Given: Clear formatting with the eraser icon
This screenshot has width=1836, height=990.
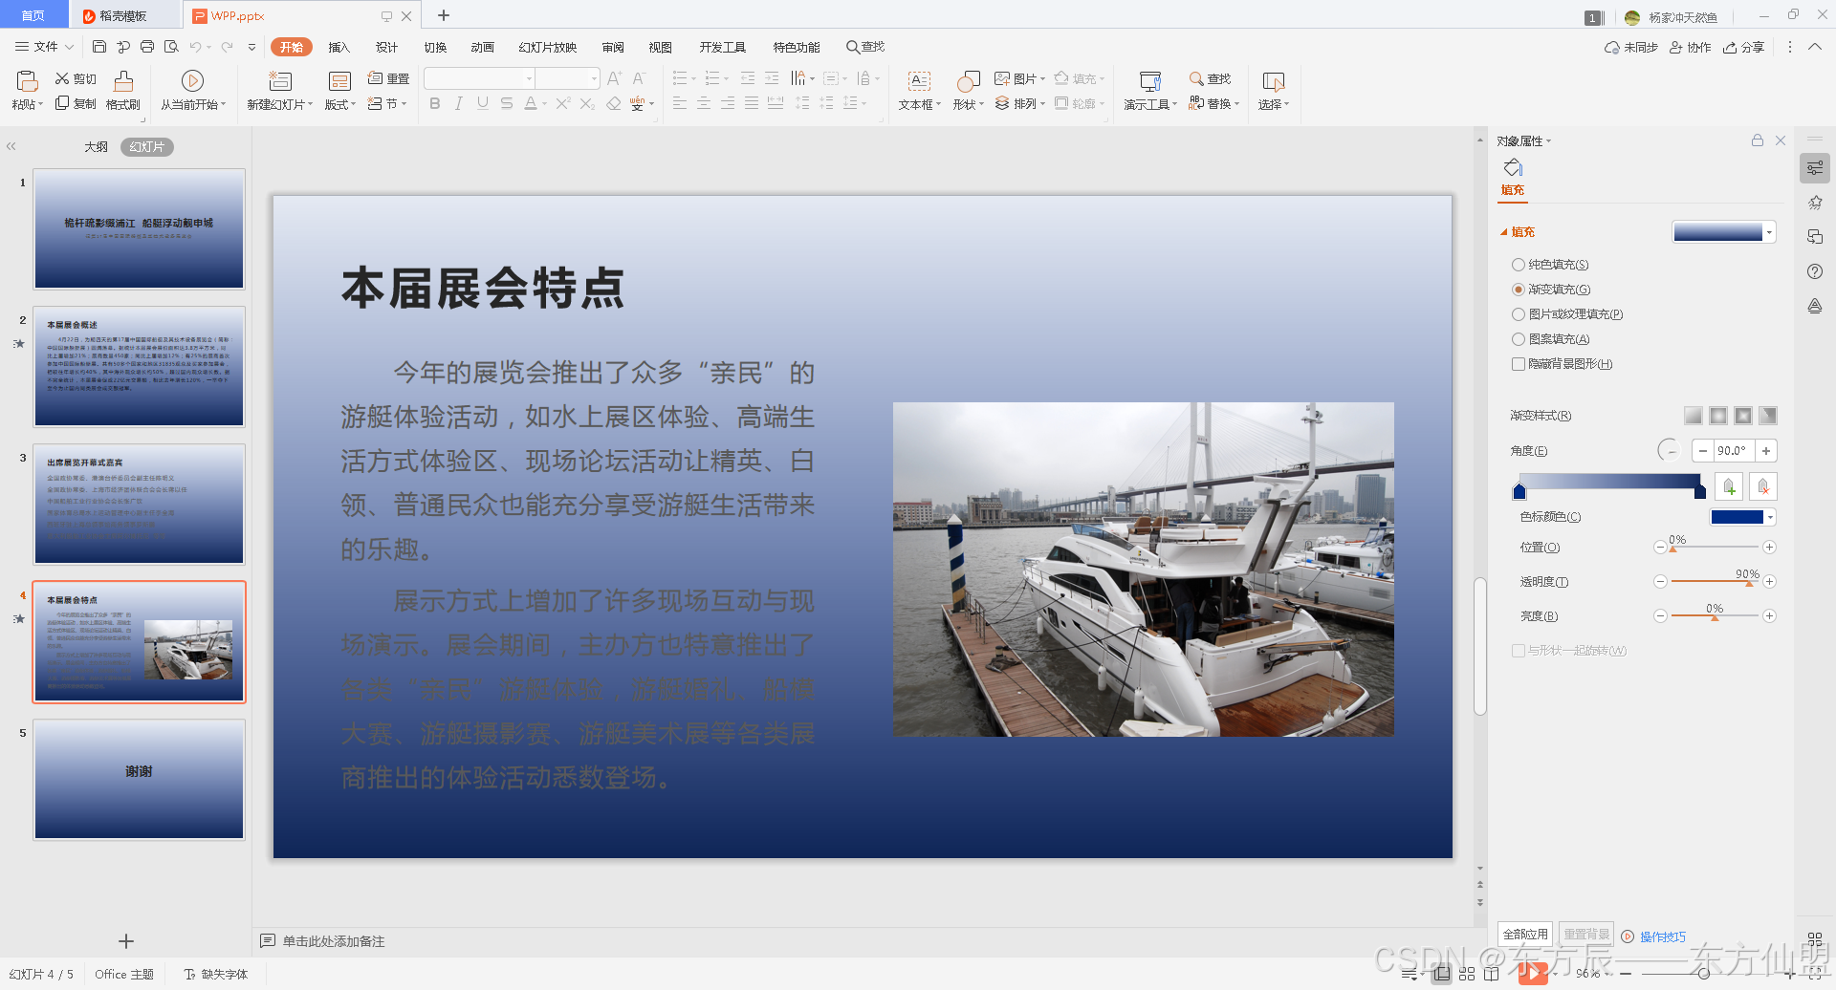Looking at the screenshot, I should click(614, 103).
